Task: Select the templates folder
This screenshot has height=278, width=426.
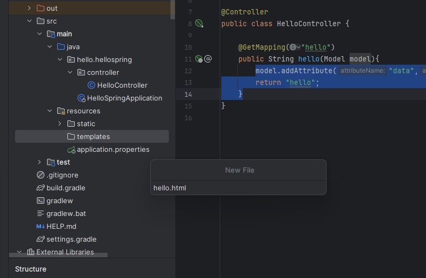Action: (93, 136)
